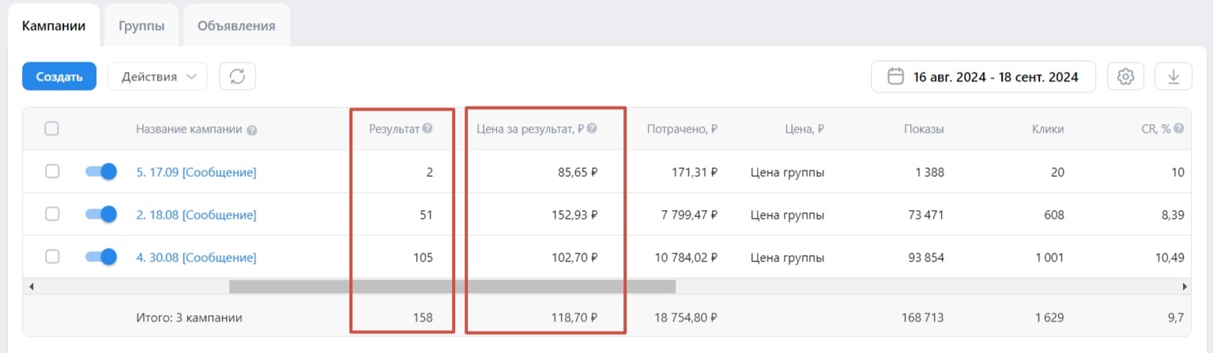Click CR value 8,39

(x=1172, y=215)
